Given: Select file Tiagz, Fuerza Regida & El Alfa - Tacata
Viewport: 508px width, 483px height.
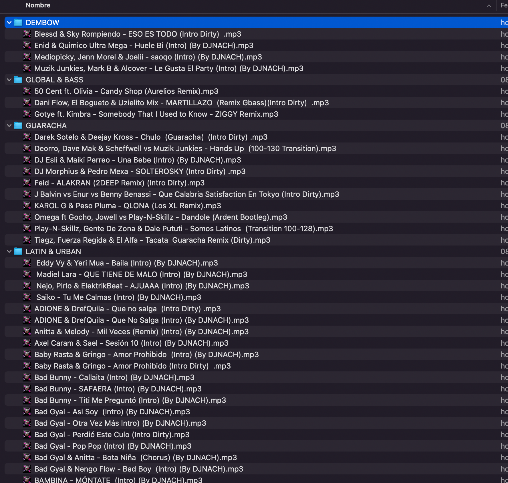Looking at the screenshot, I should (152, 240).
